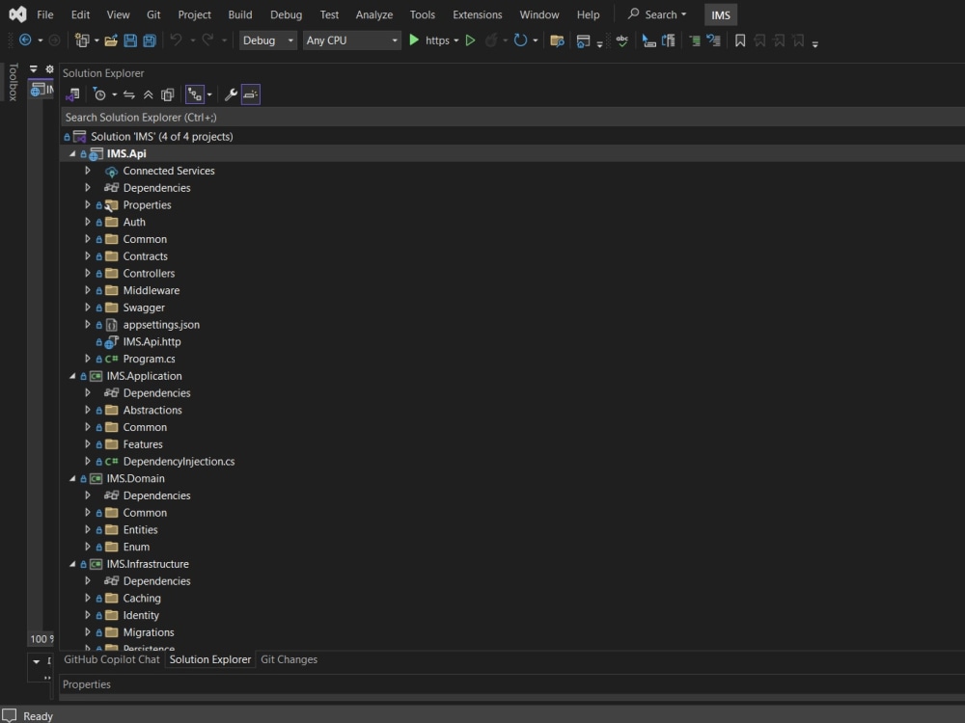Collapse the IMS.Infrastructure project node
The image size is (965, 723).
pyautogui.click(x=72, y=564)
